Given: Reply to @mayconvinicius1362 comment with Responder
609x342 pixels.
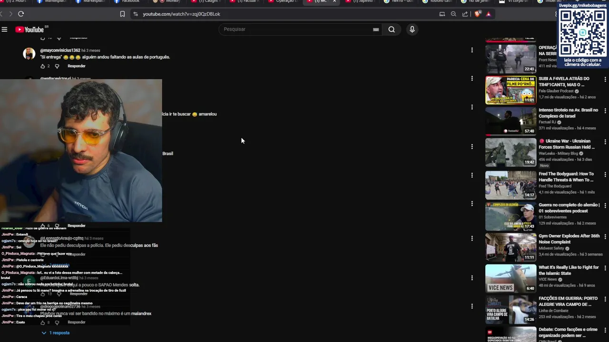Looking at the screenshot, I should point(77,66).
